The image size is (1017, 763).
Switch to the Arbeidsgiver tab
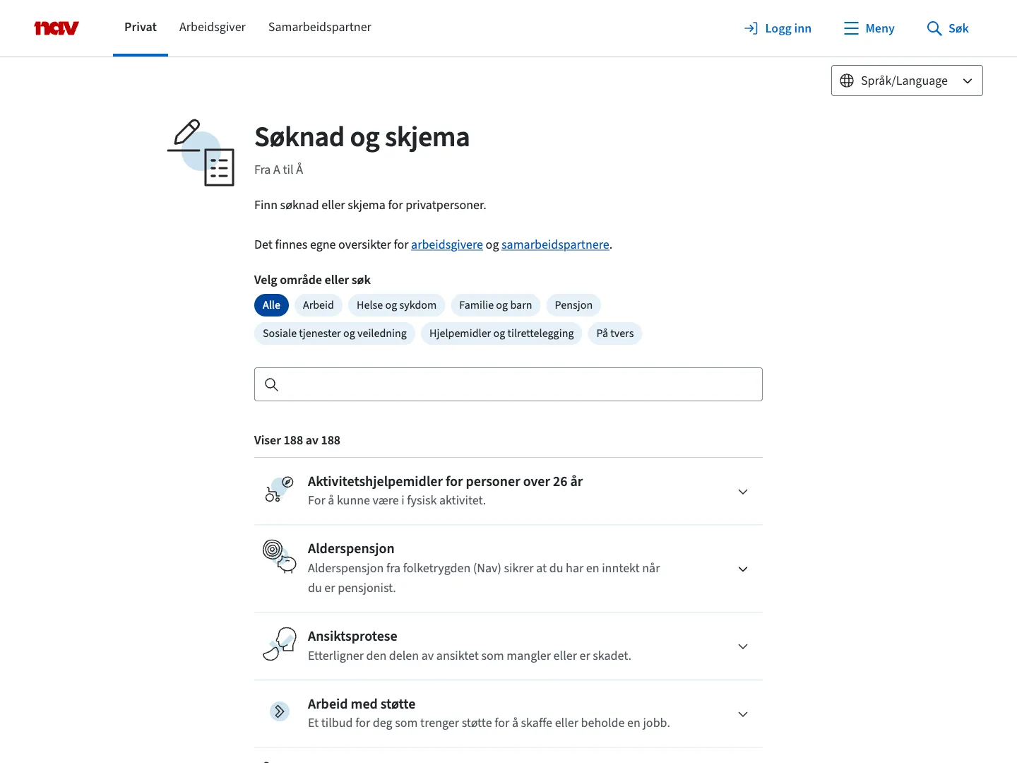click(x=212, y=28)
